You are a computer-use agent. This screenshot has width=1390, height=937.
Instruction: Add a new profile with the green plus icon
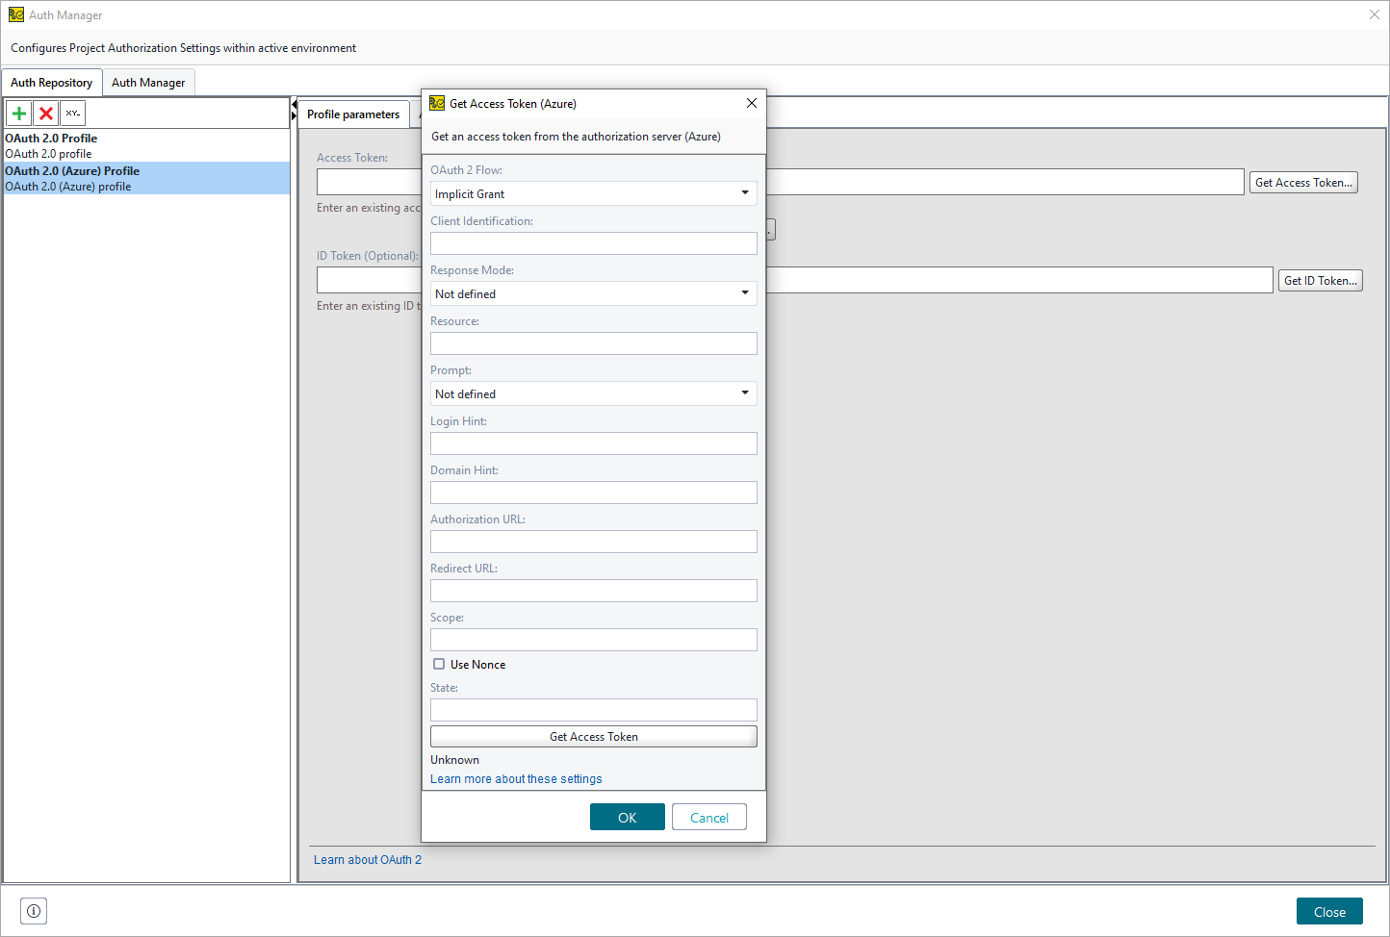pos(18,113)
